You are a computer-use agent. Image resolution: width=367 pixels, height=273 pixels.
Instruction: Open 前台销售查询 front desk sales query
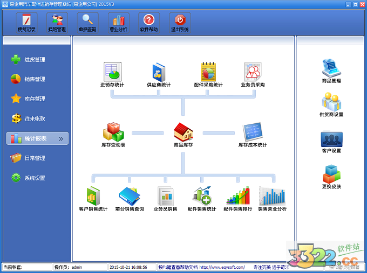coord(130,199)
